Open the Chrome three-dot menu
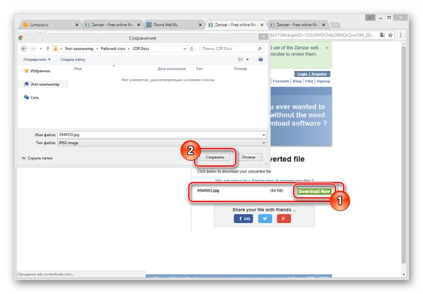The height and width of the screenshot is (294, 423). (x=400, y=35)
